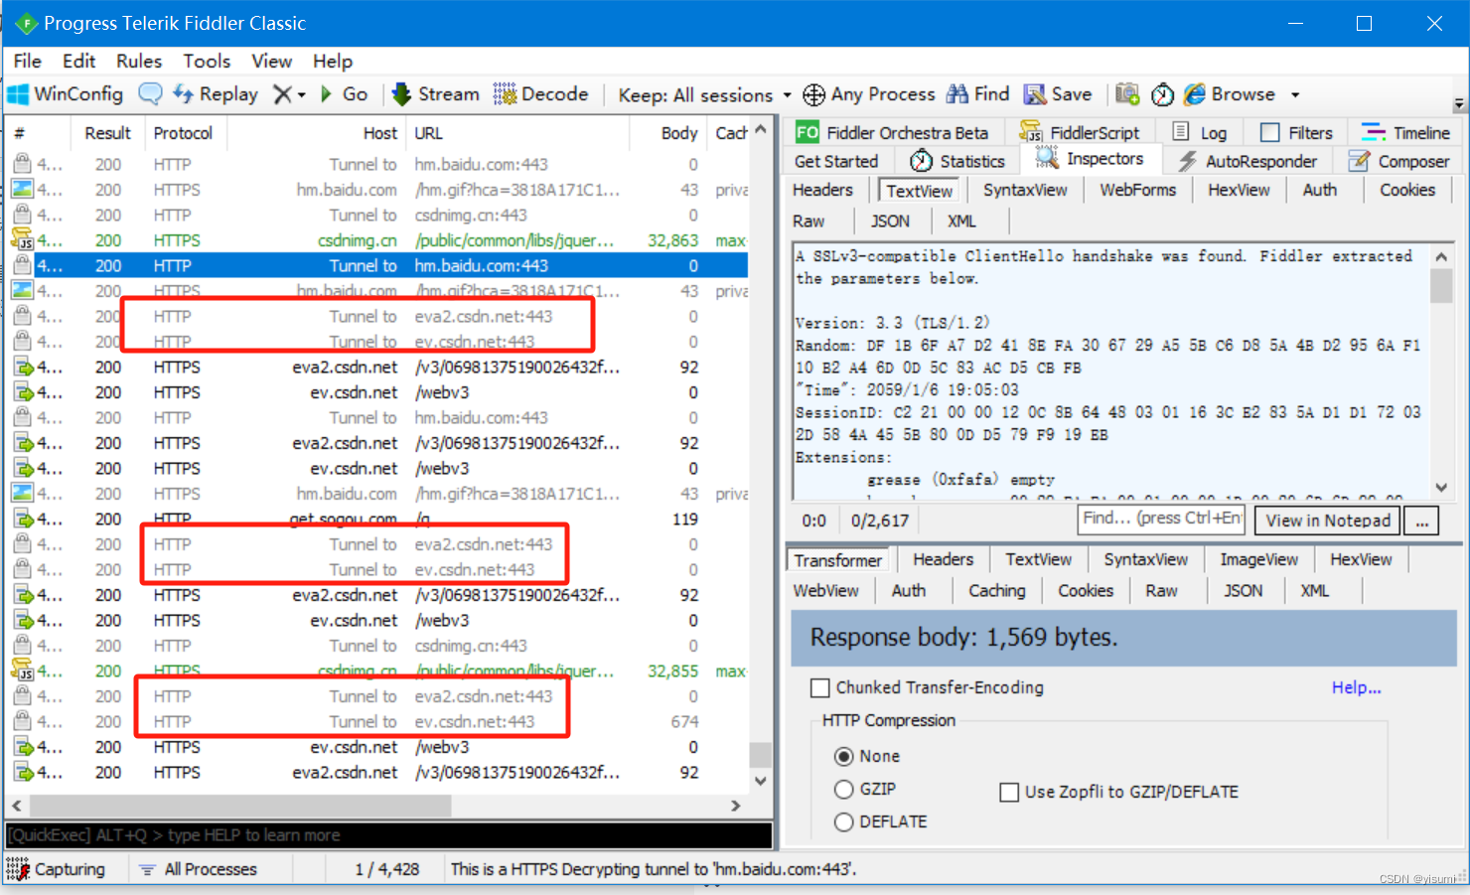Click request text view scroll-up arrow

pyautogui.click(x=1441, y=256)
